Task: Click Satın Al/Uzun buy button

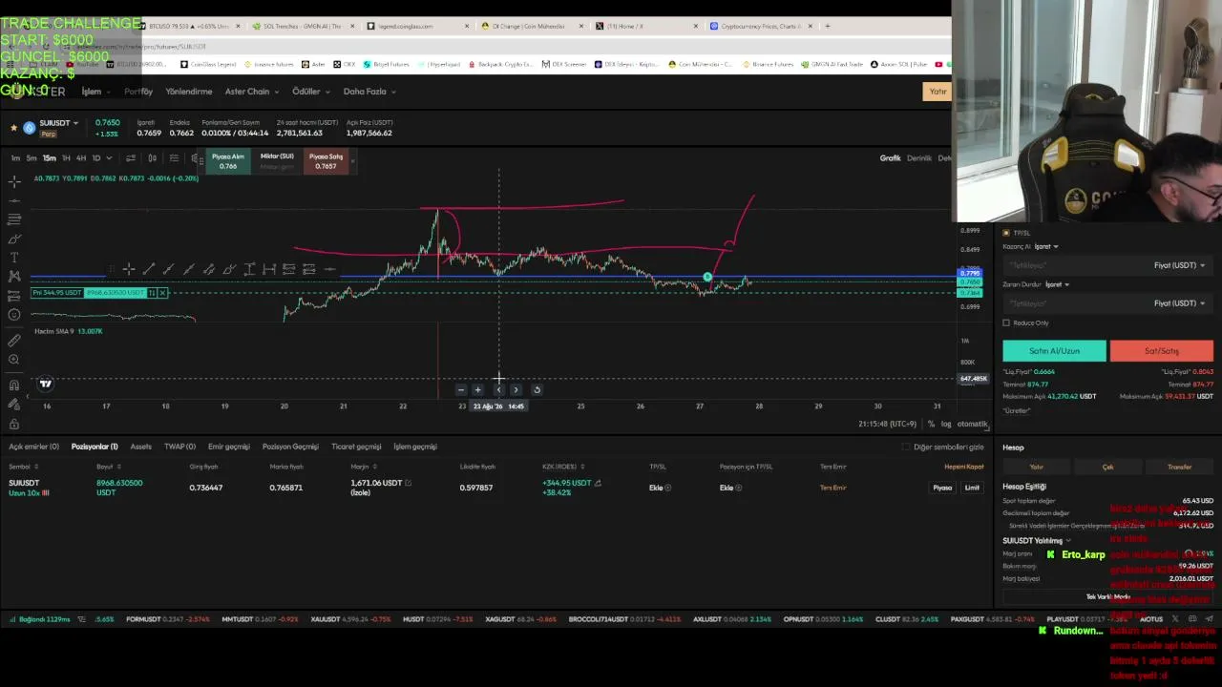Action: pyautogui.click(x=1054, y=351)
